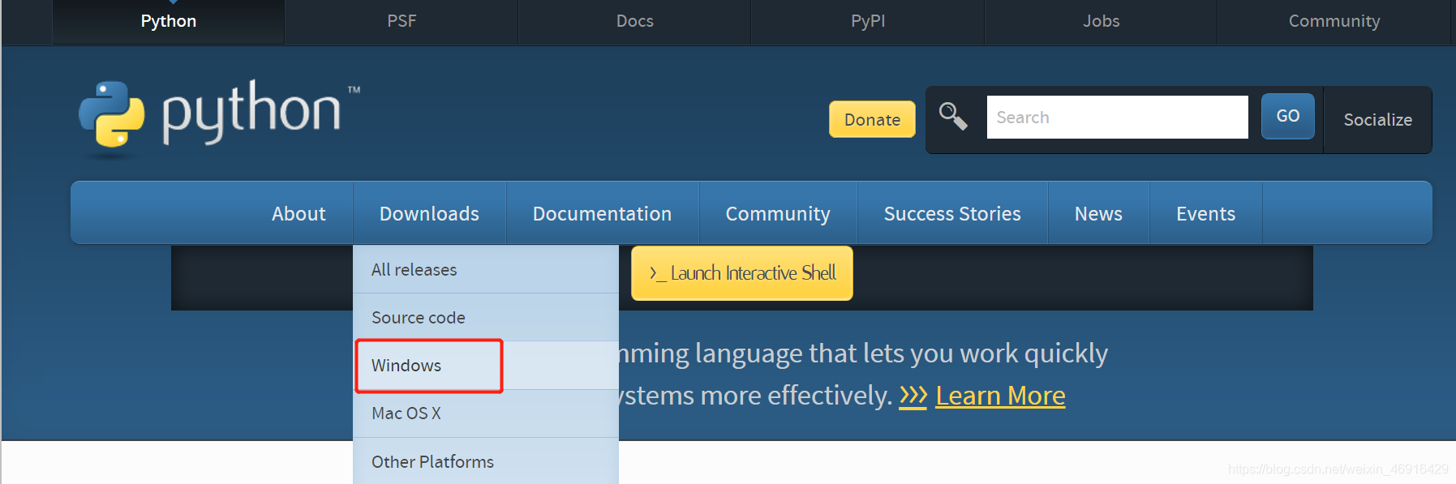Click the GO search button
The image size is (1456, 484).
click(1287, 116)
